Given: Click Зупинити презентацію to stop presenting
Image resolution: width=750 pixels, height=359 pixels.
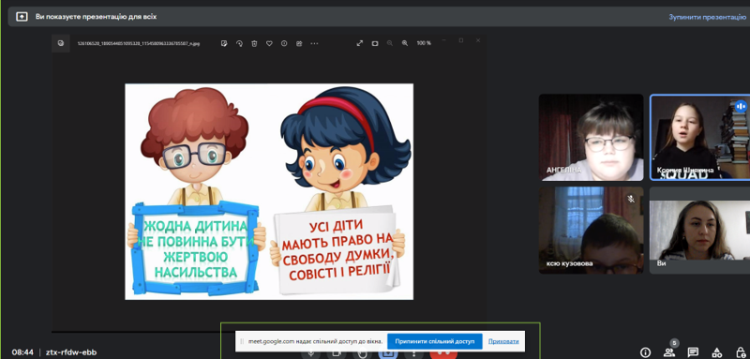Looking at the screenshot, I should tap(707, 17).
